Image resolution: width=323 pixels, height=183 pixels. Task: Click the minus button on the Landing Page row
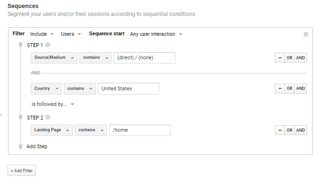(280, 130)
